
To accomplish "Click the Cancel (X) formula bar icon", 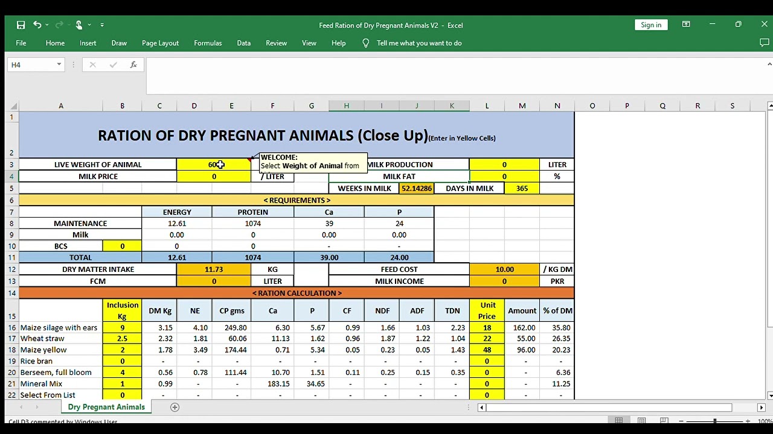I will (x=92, y=64).
